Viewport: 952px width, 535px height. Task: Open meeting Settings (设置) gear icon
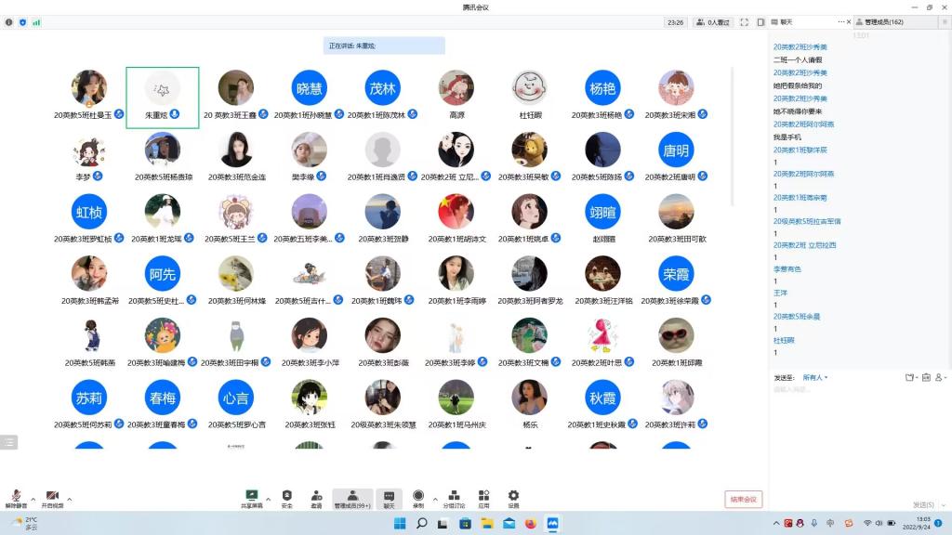pyautogui.click(x=513, y=497)
